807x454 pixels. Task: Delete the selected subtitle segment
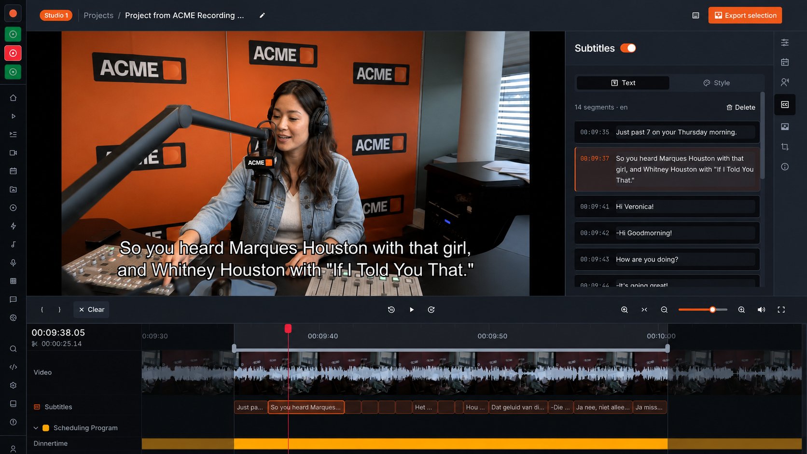pos(741,108)
